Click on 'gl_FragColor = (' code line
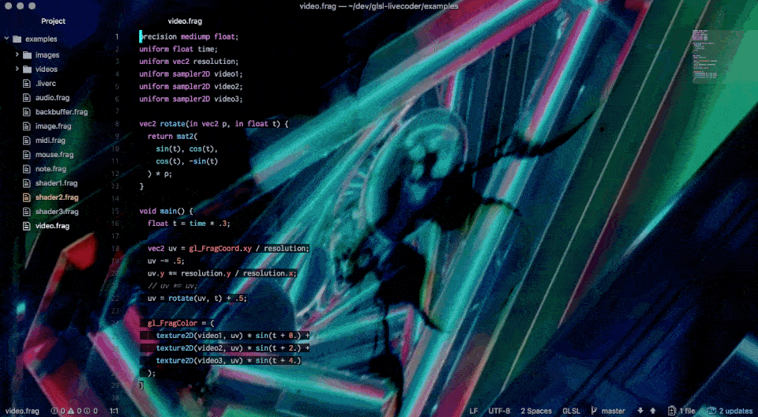The height and width of the screenshot is (417, 758). 181,323
